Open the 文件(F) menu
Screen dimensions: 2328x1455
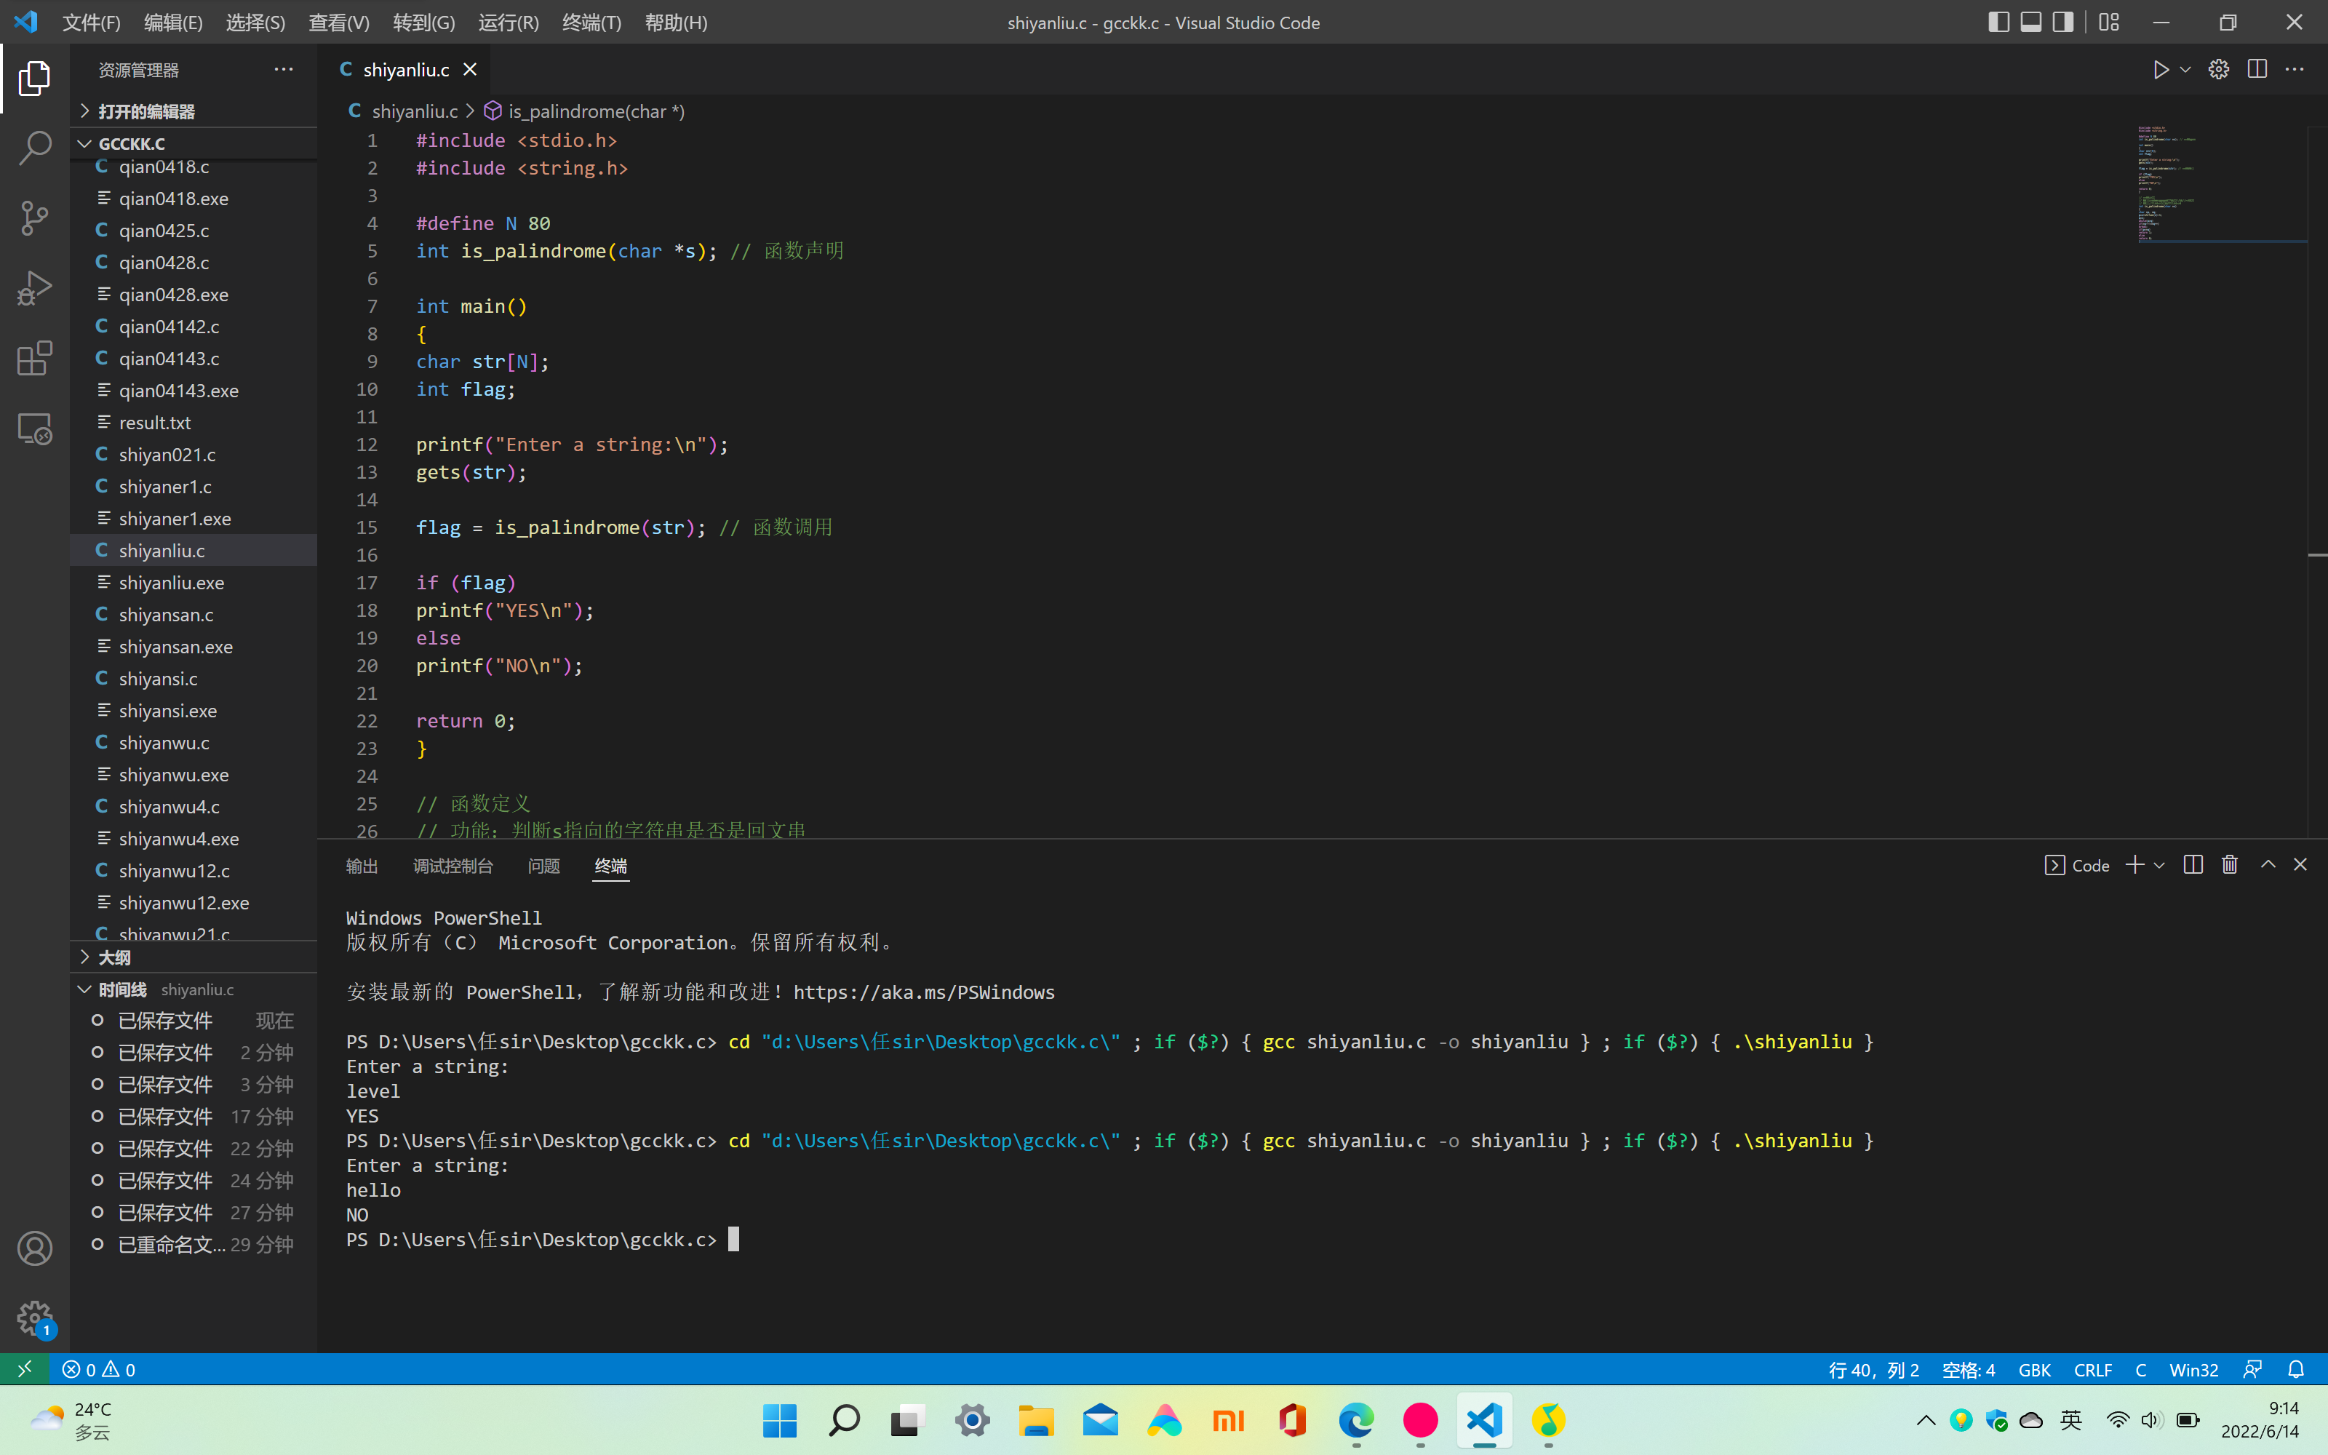[92, 22]
